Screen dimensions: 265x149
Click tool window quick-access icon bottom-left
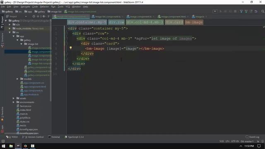3,141
